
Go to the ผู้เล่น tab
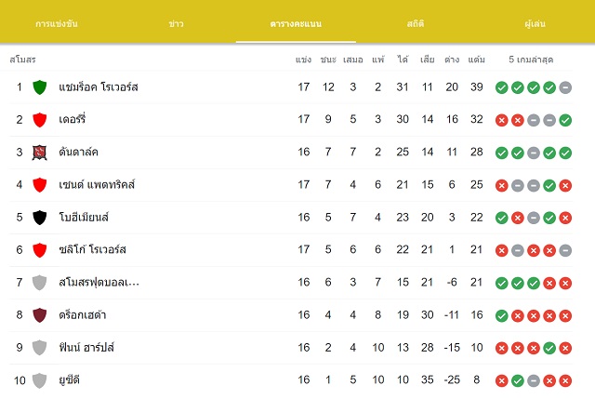[x=535, y=23]
